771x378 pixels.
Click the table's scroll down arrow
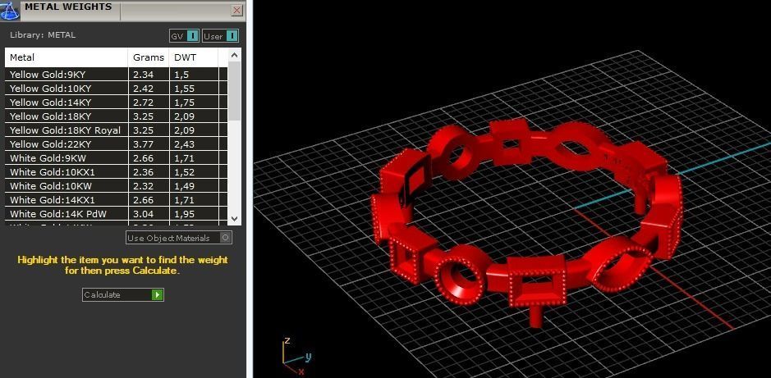point(235,218)
